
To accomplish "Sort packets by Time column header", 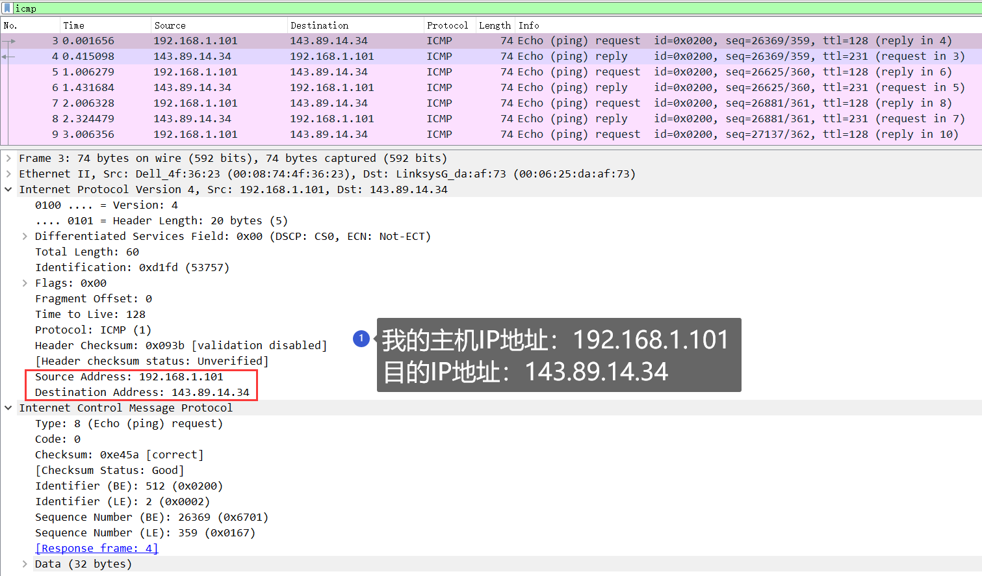I will coord(106,25).
